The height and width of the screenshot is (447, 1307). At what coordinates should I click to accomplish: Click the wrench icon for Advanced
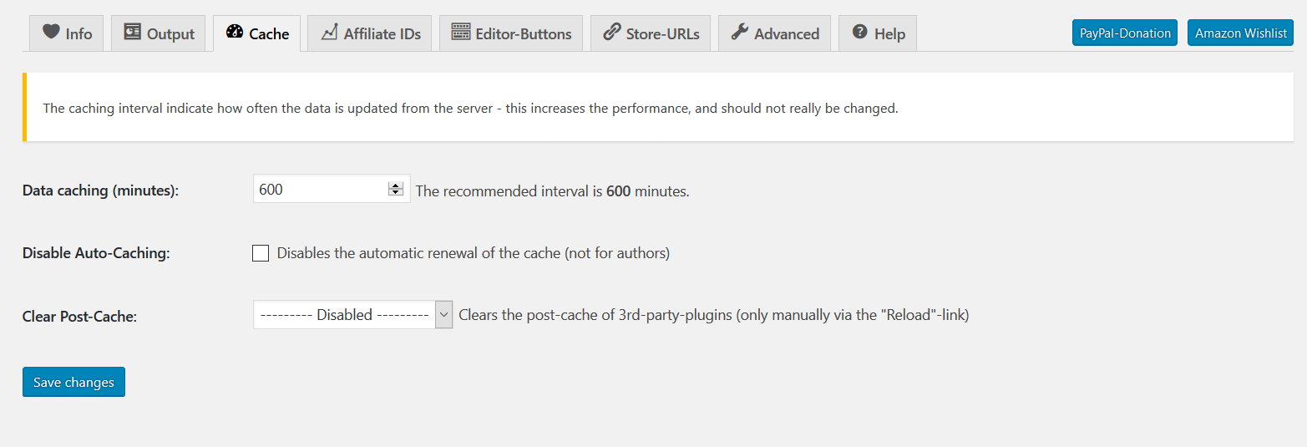coord(739,33)
